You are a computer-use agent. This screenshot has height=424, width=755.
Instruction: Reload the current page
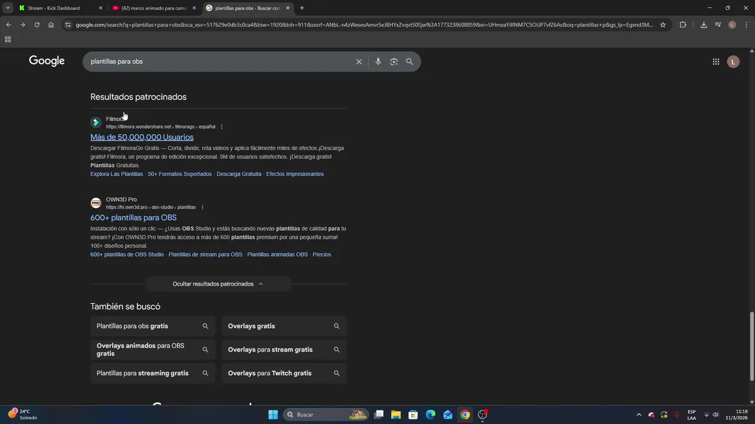(x=37, y=25)
